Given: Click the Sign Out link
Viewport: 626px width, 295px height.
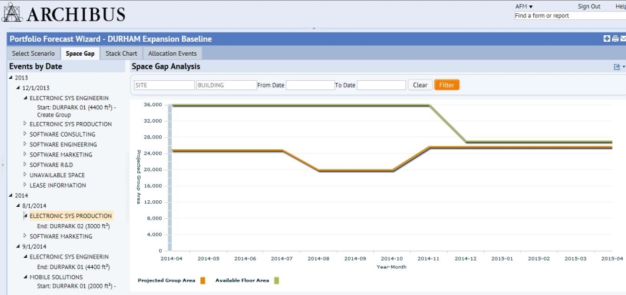Looking at the screenshot, I should pos(589,7).
